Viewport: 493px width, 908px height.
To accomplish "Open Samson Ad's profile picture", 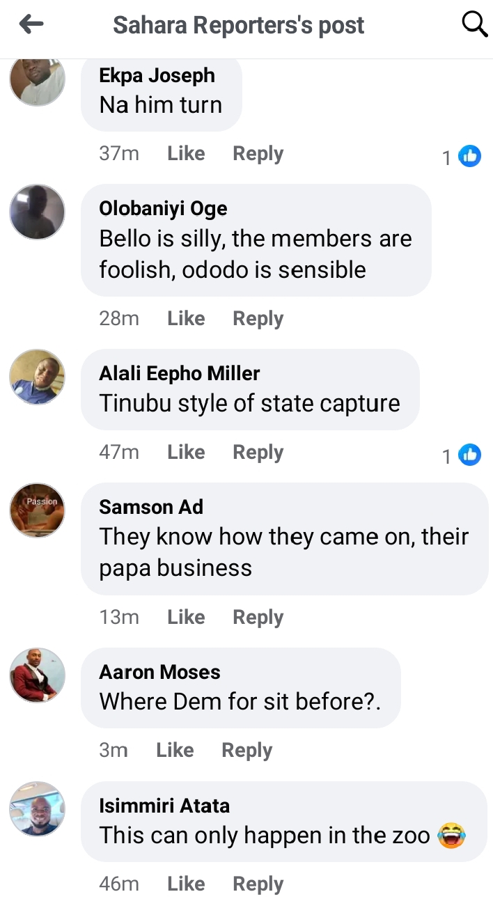I will 37,510.
